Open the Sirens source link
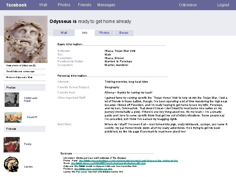 (x=108, y=163)
